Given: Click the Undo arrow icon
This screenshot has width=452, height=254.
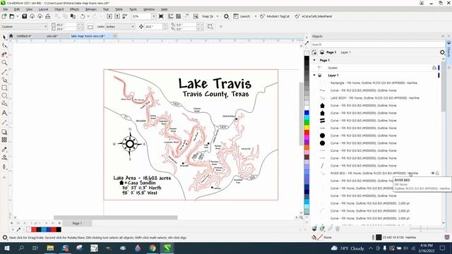Looking at the screenshot, I should 83,16.
